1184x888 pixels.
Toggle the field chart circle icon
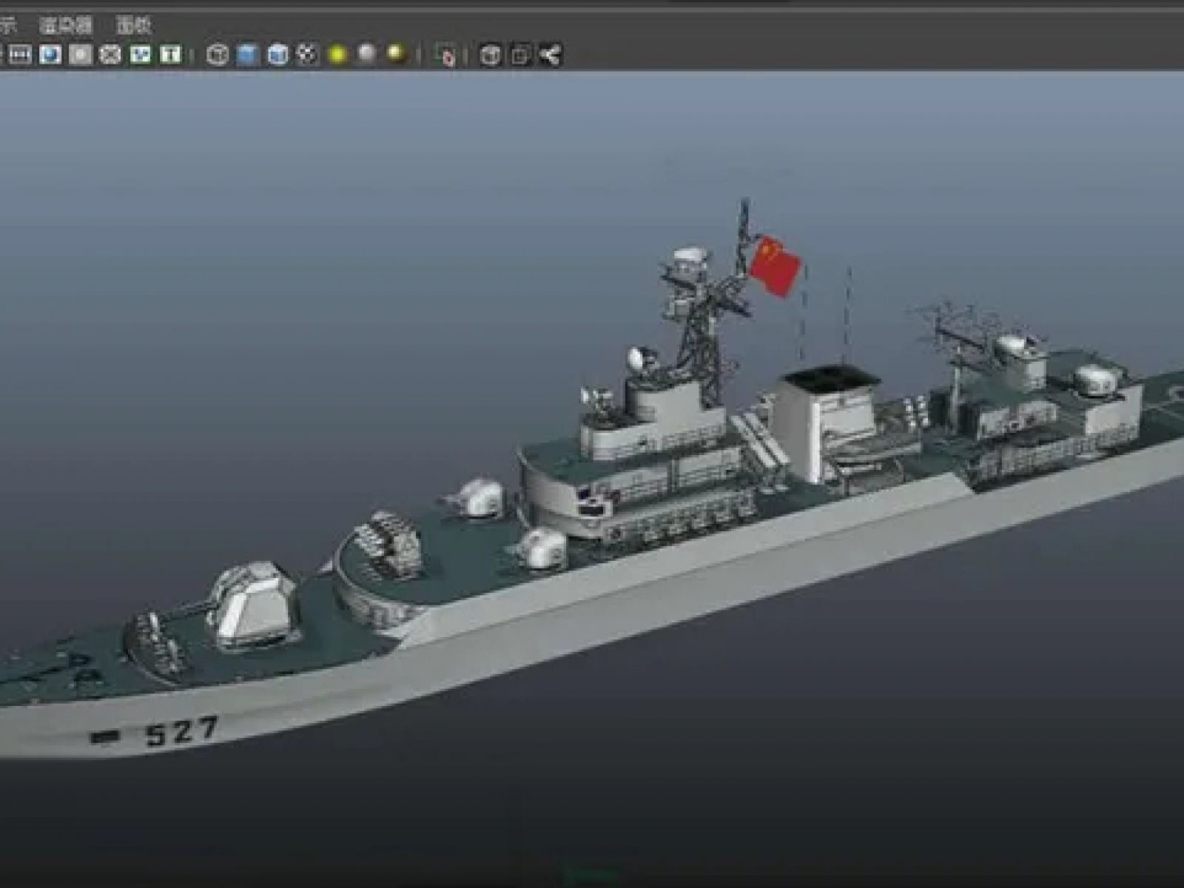pyautogui.click(x=110, y=54)
